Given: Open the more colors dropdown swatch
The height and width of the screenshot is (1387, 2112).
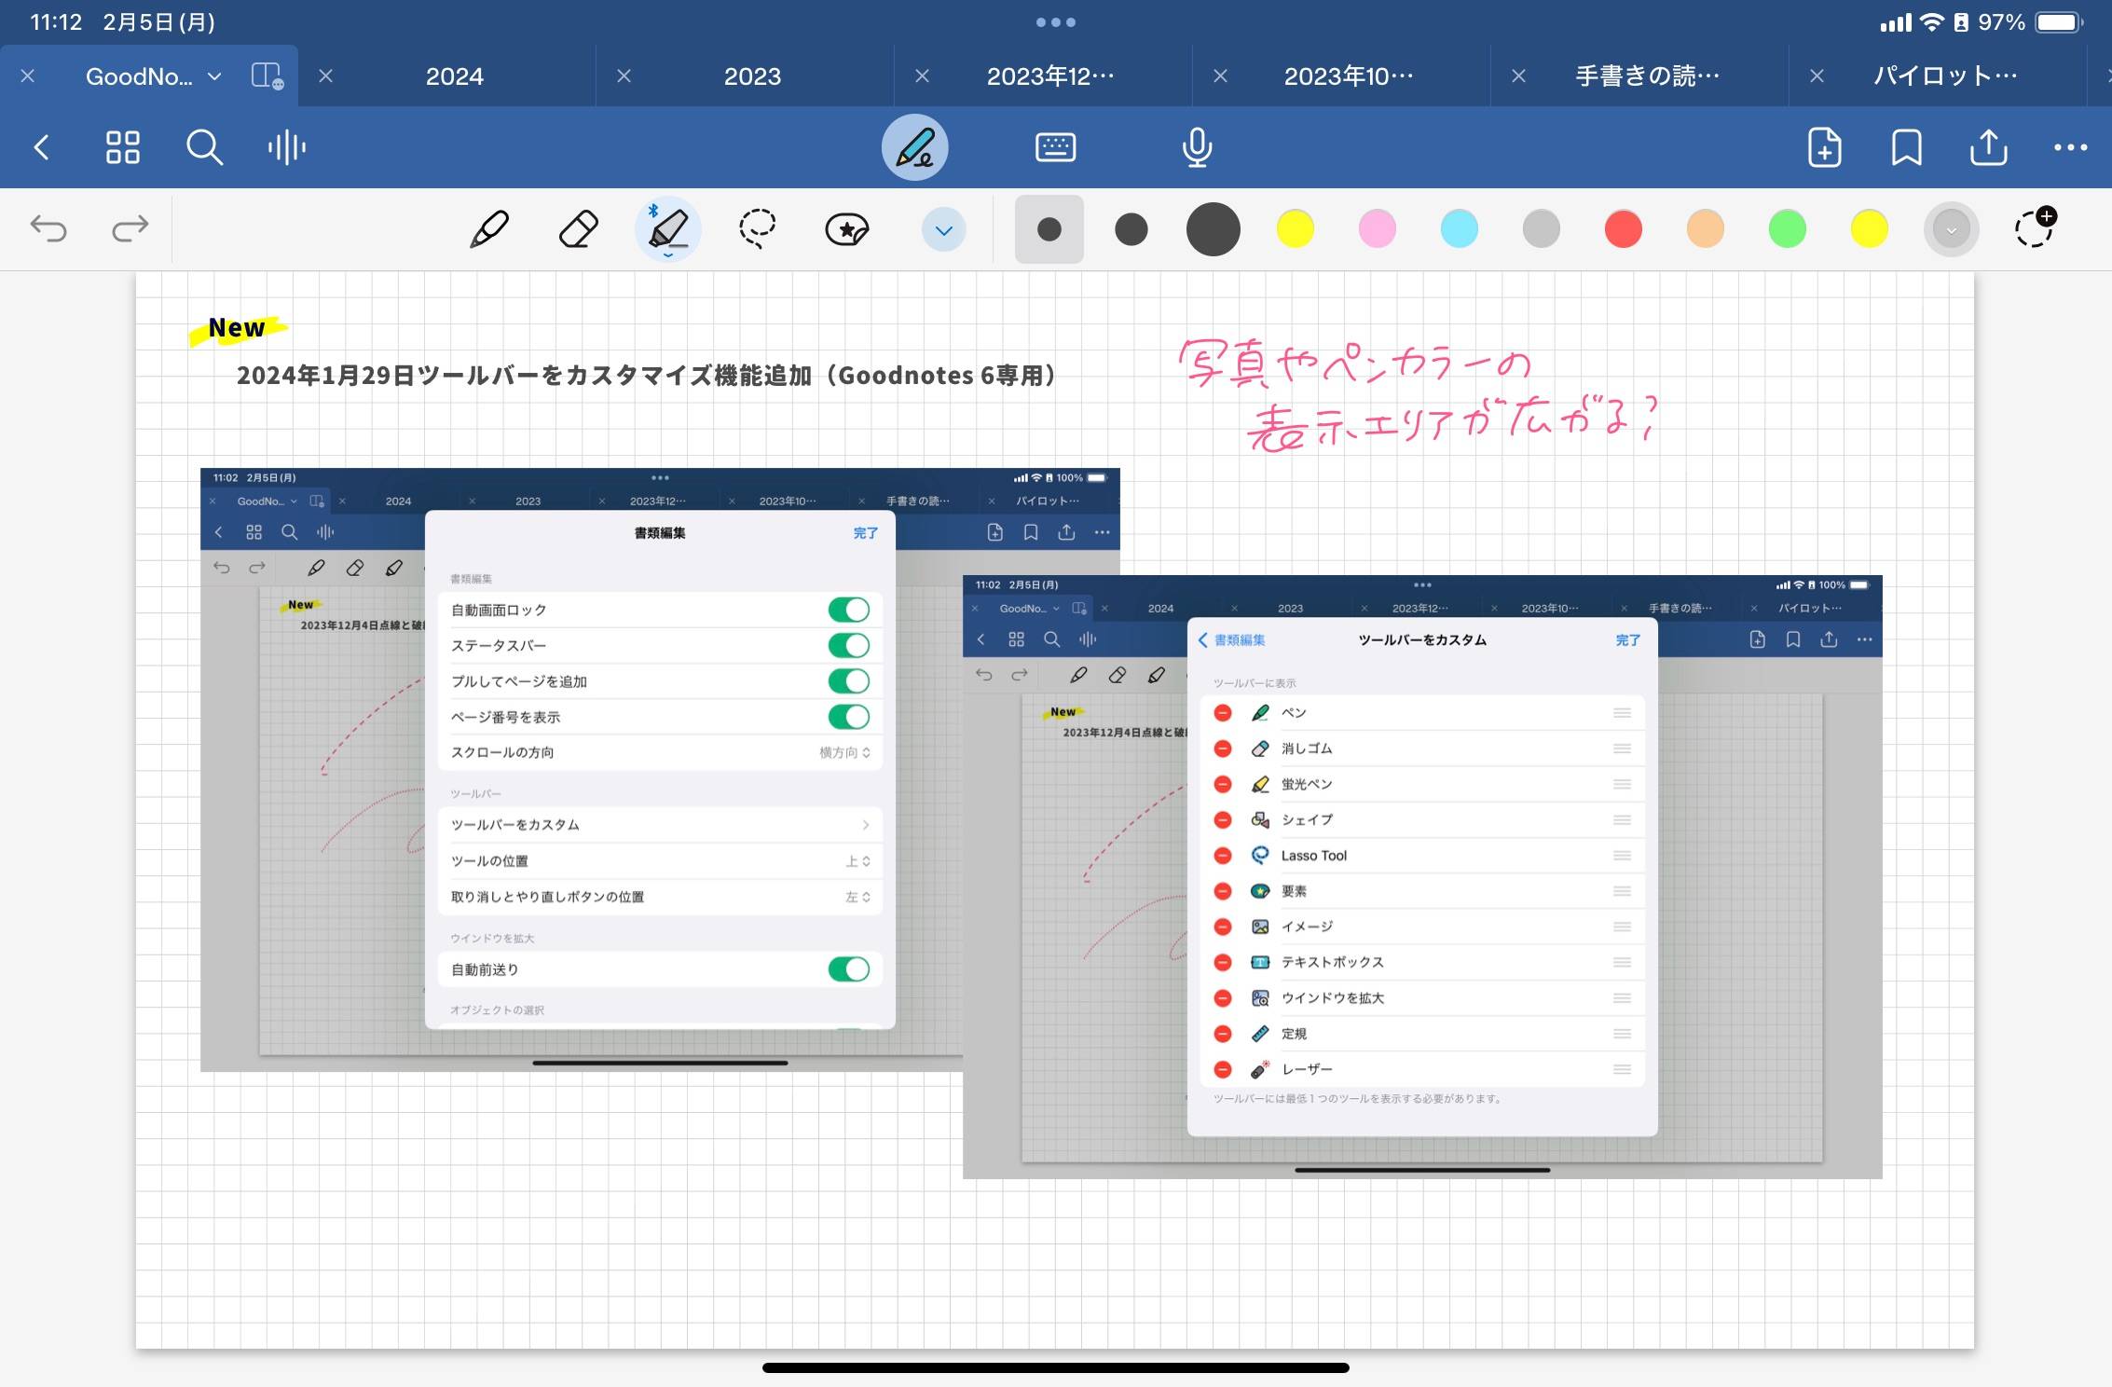Looking at the screenshot, I should pyautogui.click(x=1952, y=229).
